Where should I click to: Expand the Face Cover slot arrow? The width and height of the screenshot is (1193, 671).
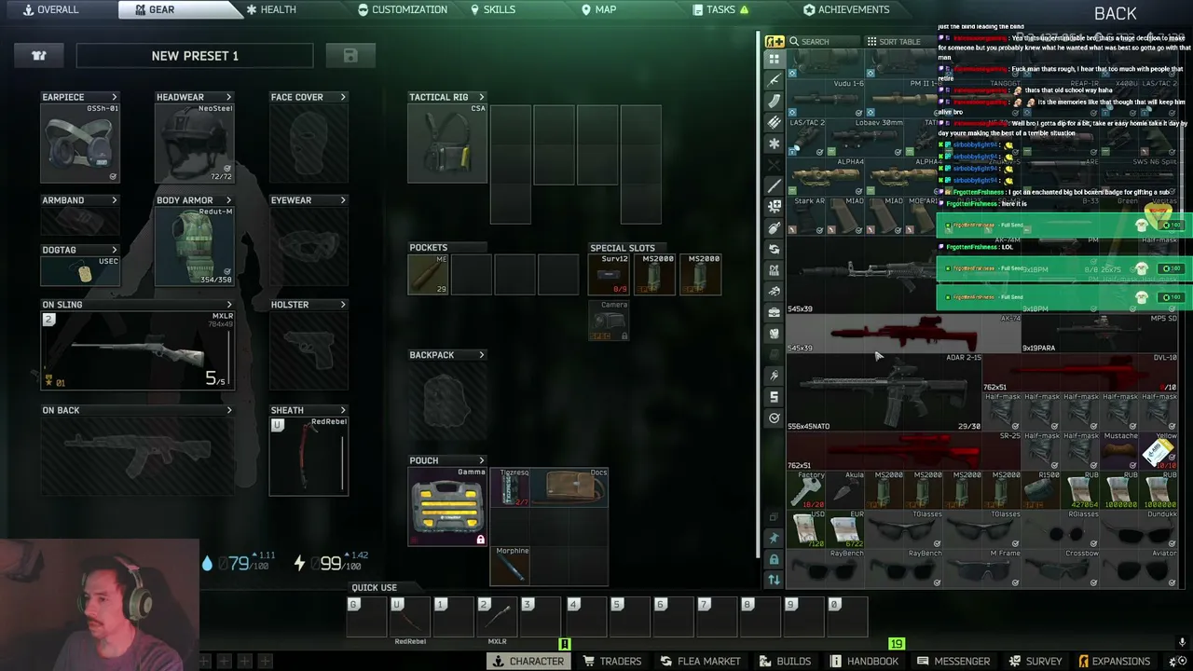(343, 97)
